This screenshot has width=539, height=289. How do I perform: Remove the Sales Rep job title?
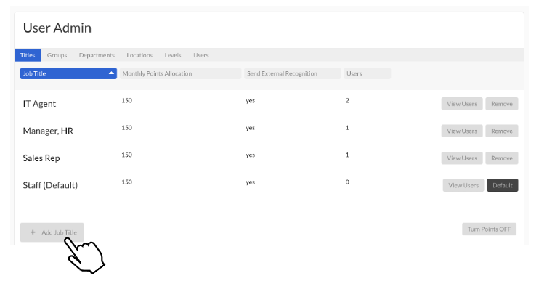coord(502,158)
